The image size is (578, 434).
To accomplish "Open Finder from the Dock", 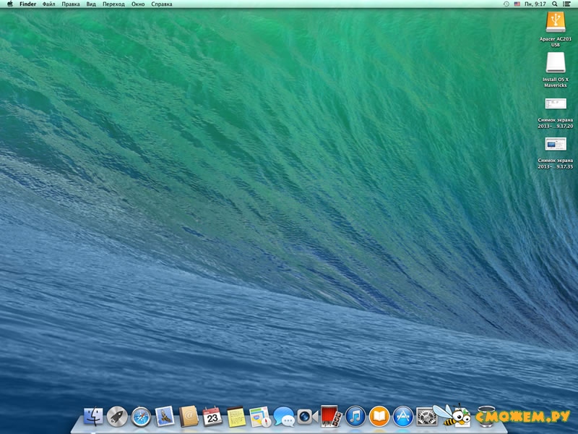I will 93,417.
